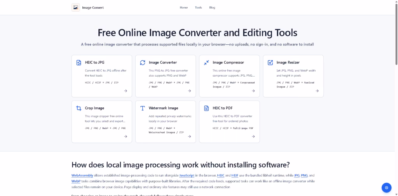
Task: Click the arrow on Watermark Image card
Action: 189,136
